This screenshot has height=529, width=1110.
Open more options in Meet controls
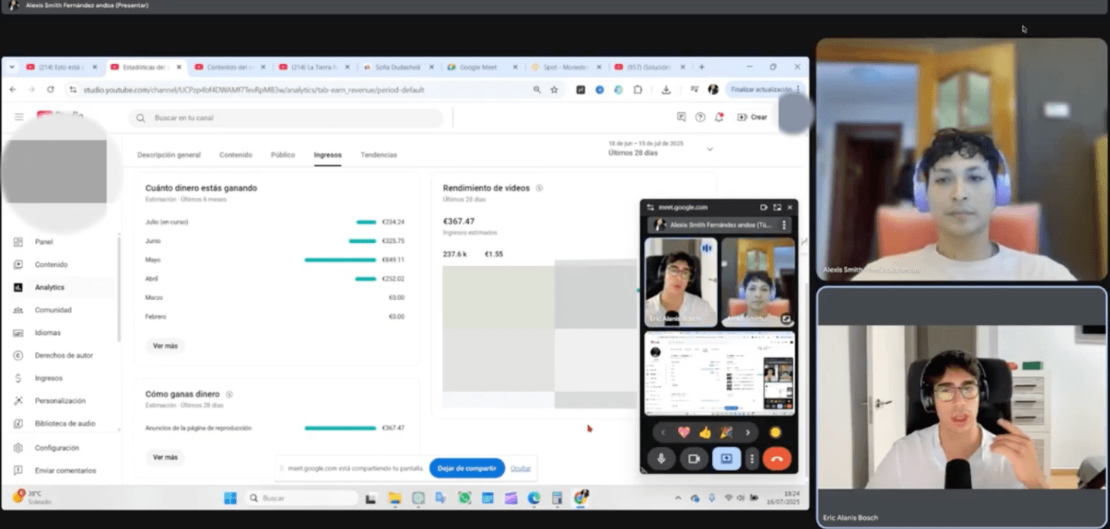[751, 459]
